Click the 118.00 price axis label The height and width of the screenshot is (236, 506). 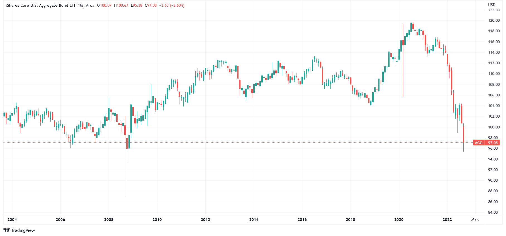[x=494, y=31]
